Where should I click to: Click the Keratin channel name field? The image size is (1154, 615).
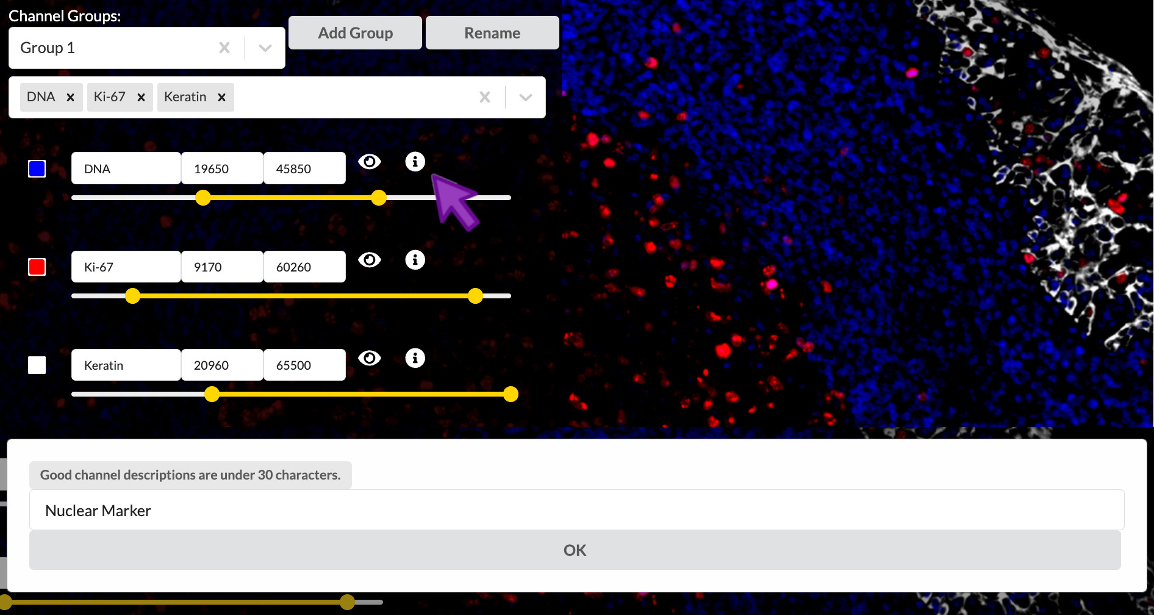(126, 365)
